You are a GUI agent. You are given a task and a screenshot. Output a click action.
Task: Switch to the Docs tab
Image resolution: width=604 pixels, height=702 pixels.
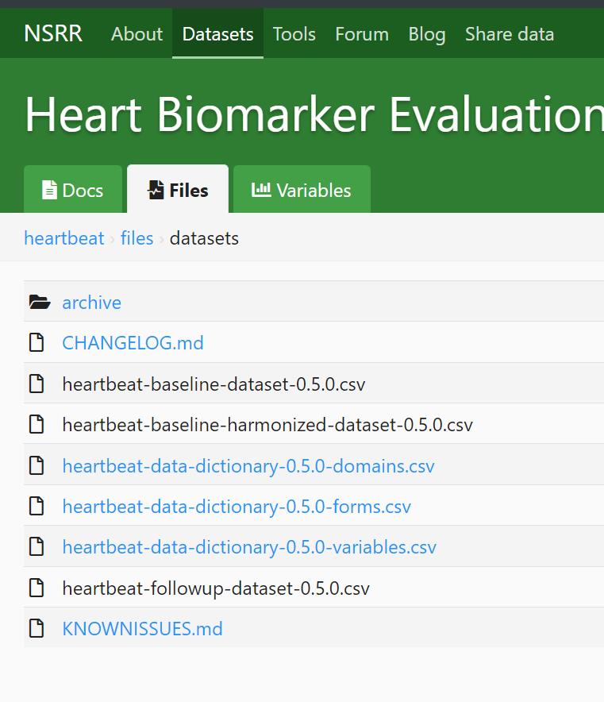[x=72, y=190]
